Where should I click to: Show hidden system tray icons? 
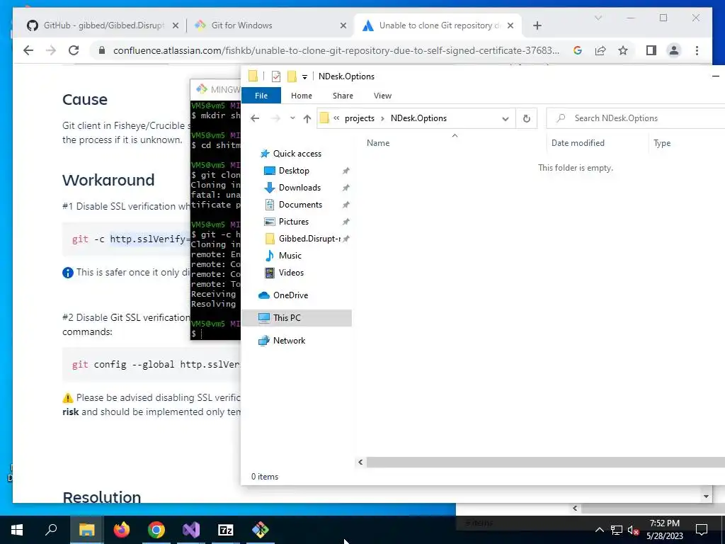click(599, 530)
